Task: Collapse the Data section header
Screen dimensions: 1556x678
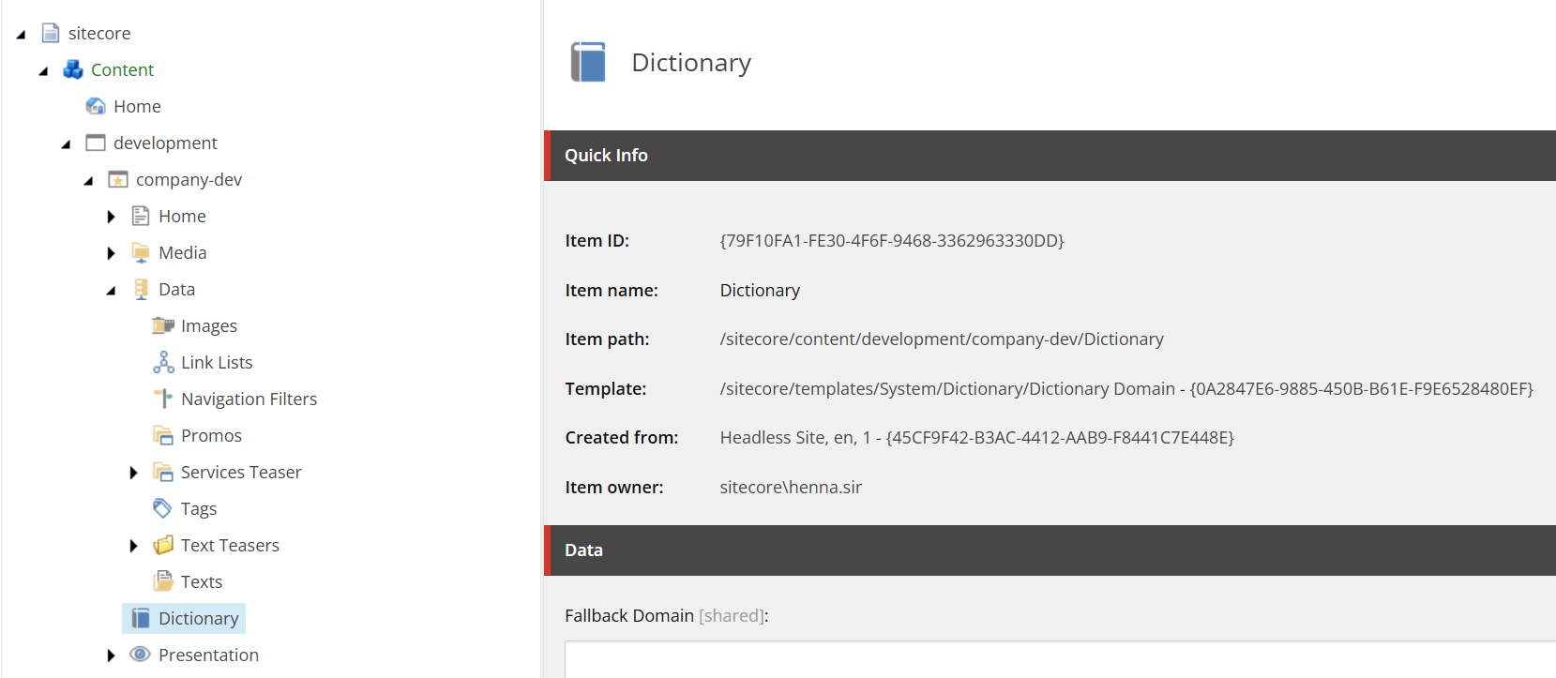Action: [1050, 550]
